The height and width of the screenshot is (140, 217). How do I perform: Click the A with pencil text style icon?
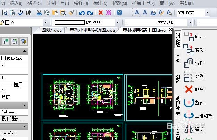161,13
